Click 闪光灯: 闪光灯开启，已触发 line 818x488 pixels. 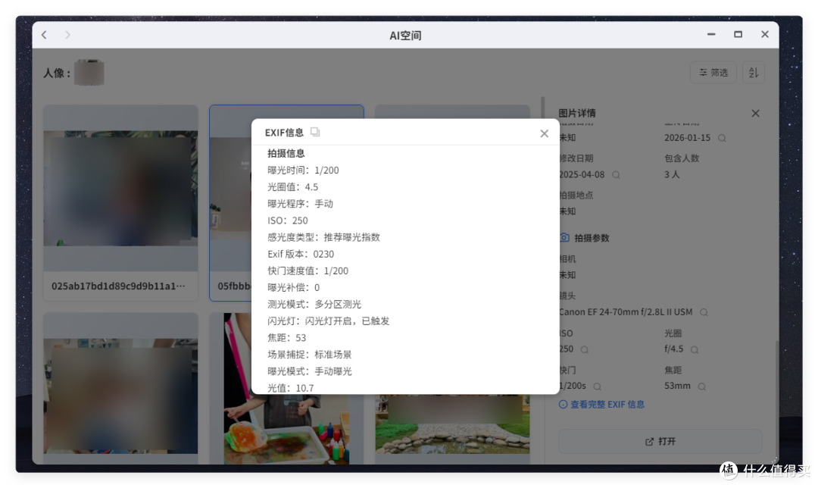328,321
